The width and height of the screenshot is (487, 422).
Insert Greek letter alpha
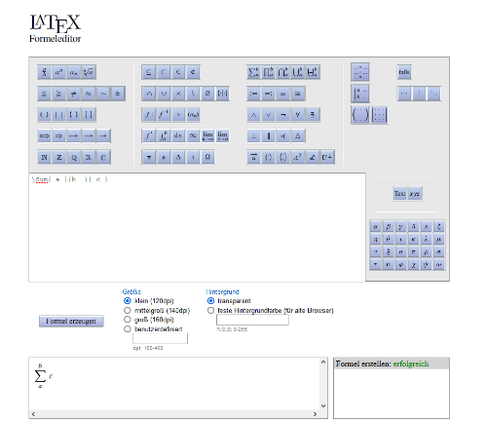(376, 226)
